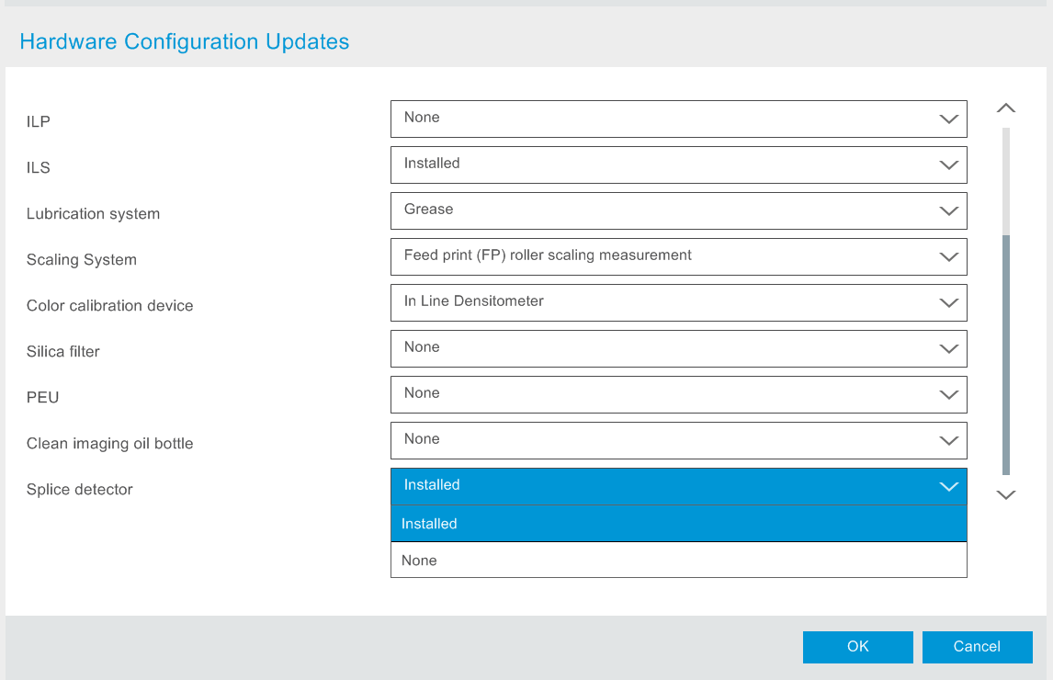Click the Grease dropdown chevron icon
Viewport: 1053px width, 680px height.
948,210
